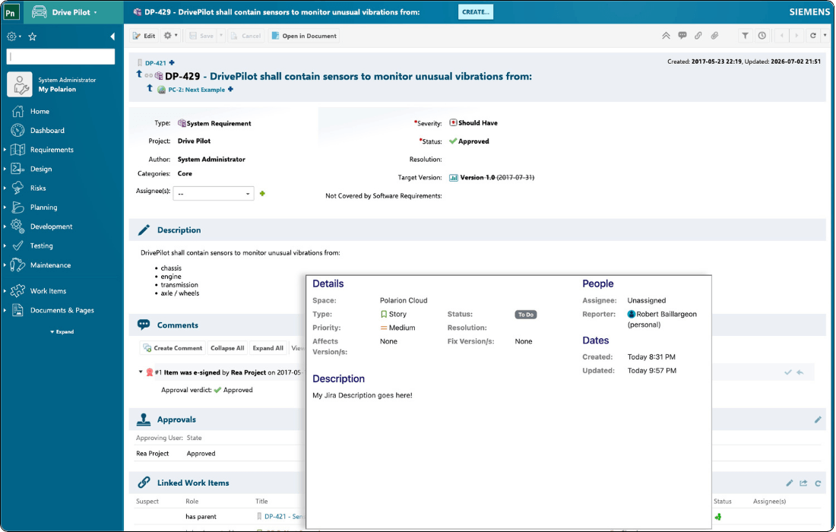This screenshot has width=836, height=532.
Task: Click the link chain toolbar icon
Action: (698, 36)
